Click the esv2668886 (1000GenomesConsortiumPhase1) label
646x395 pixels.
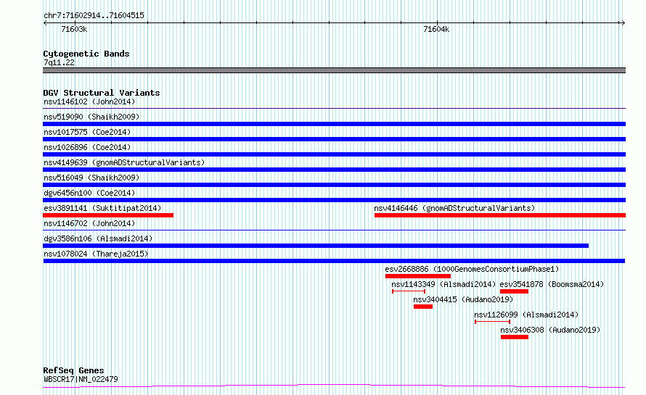click(472, 269)
